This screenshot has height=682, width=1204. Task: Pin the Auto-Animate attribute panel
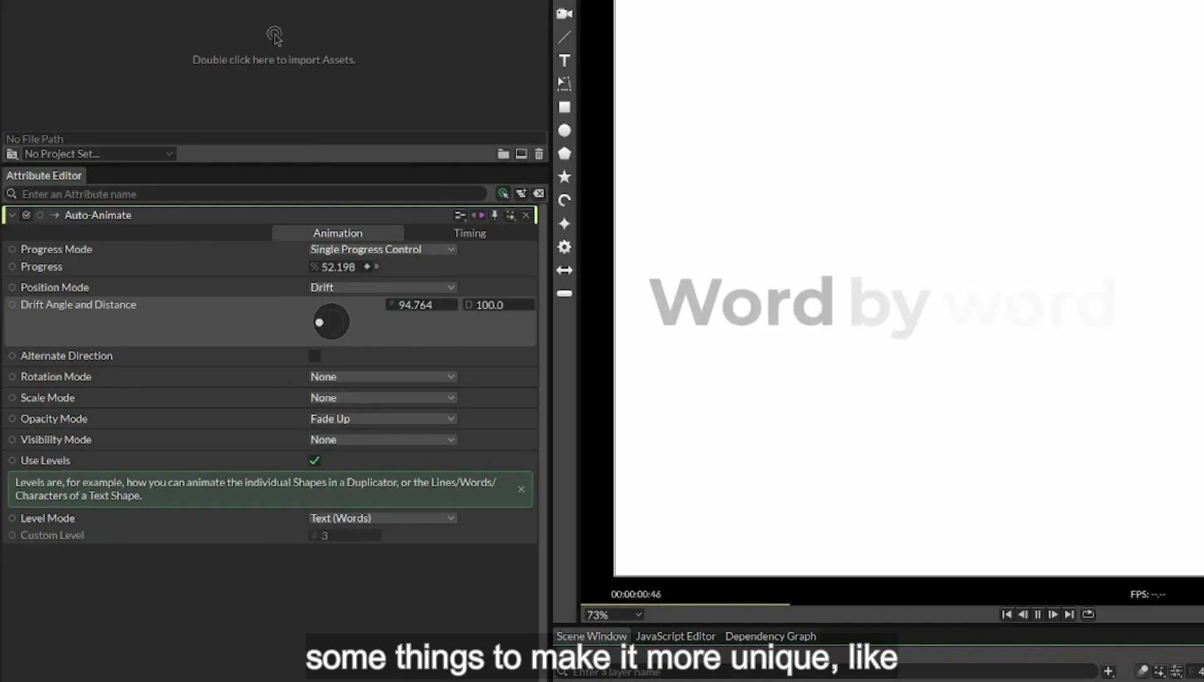click(x=494, y=215)
